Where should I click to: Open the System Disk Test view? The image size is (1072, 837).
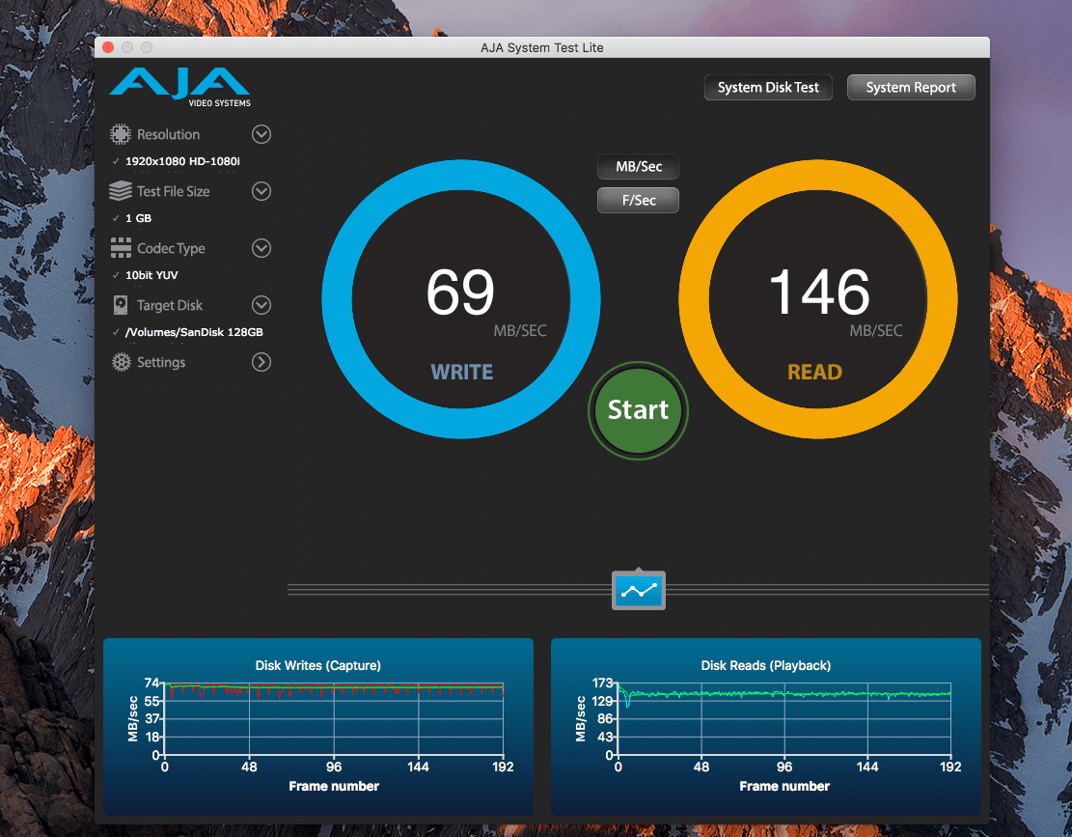[x=768, y=88]
